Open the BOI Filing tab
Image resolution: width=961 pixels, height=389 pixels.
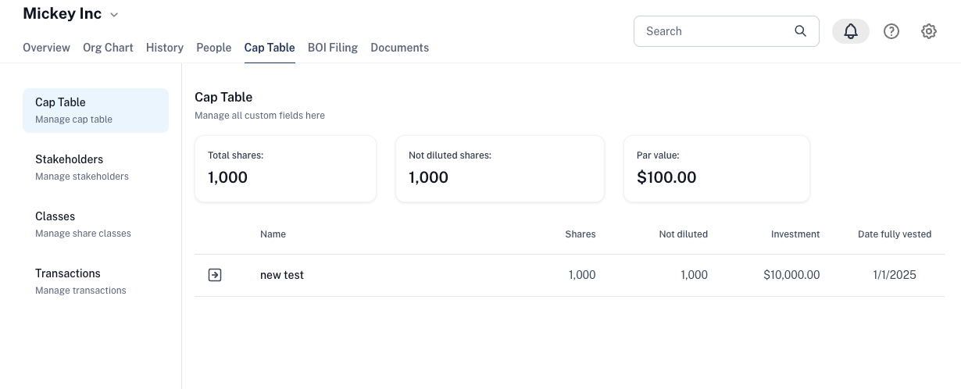click(x=333, y=48)
